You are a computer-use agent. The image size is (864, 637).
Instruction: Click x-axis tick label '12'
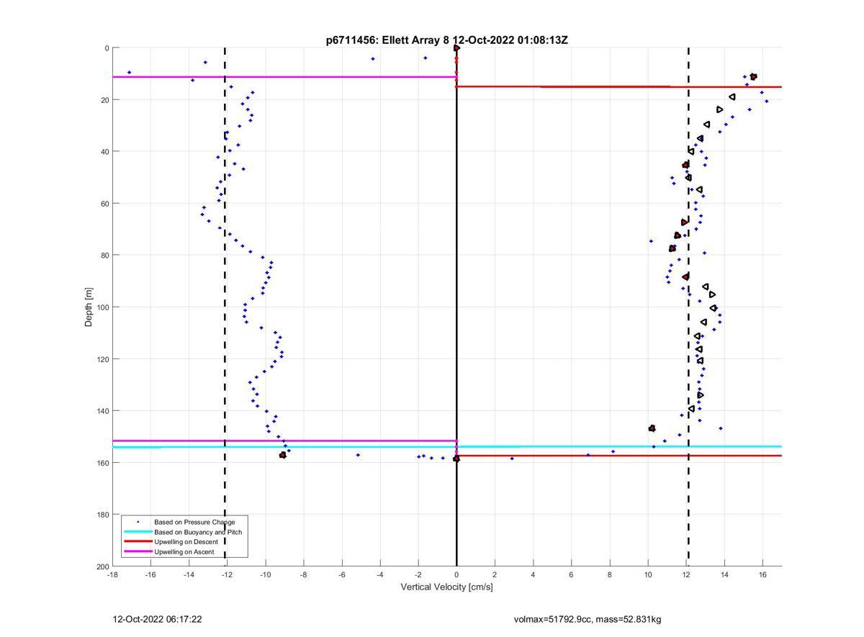686,574
